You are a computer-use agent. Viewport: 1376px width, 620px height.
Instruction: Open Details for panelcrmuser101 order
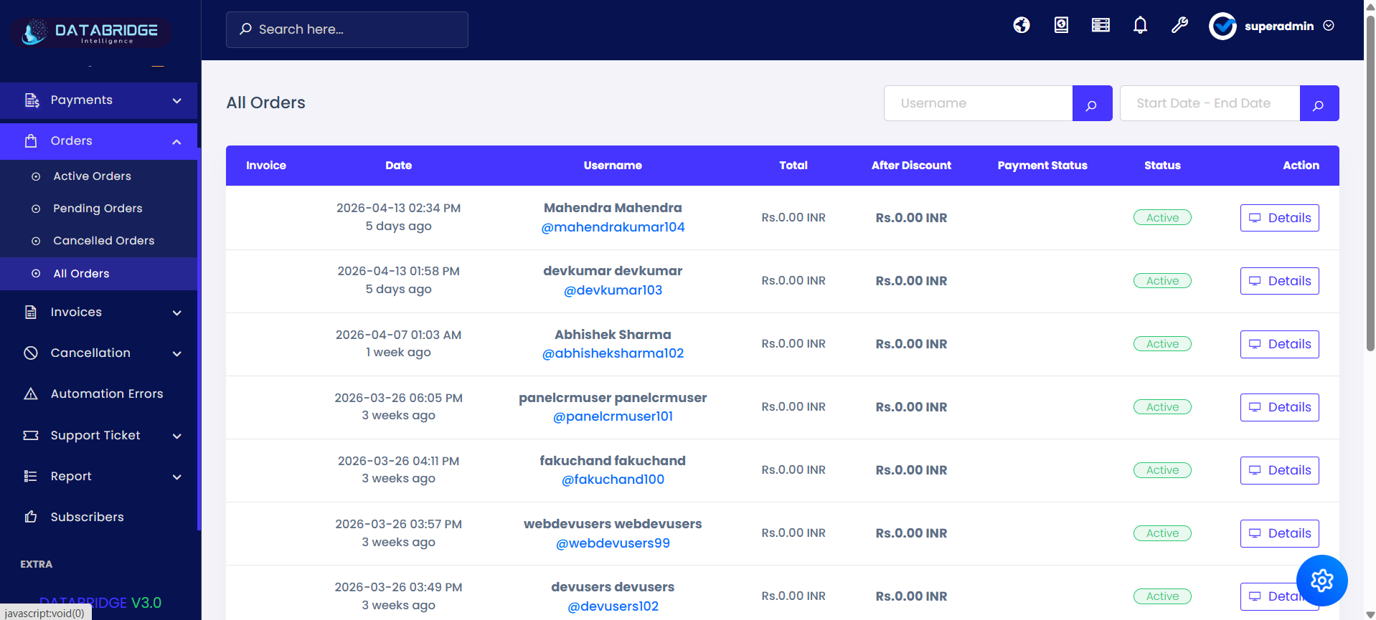click(x=1279, y=407)
